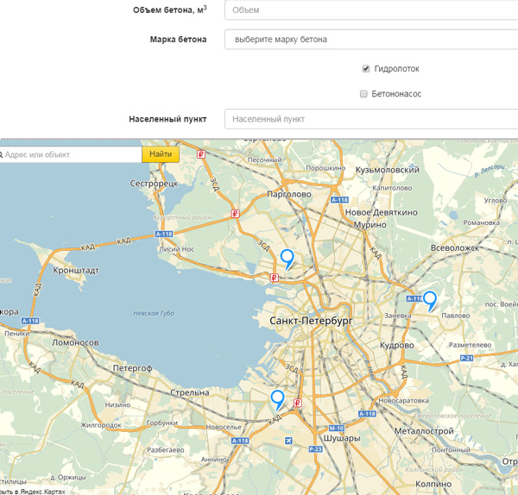Open the Яндекс.Картах link at map bottom
This screenshot has width=518, height=495.
click(x=33, y=492)
